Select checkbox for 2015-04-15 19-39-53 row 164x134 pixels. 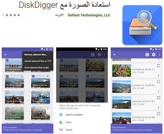click(158, 82)
